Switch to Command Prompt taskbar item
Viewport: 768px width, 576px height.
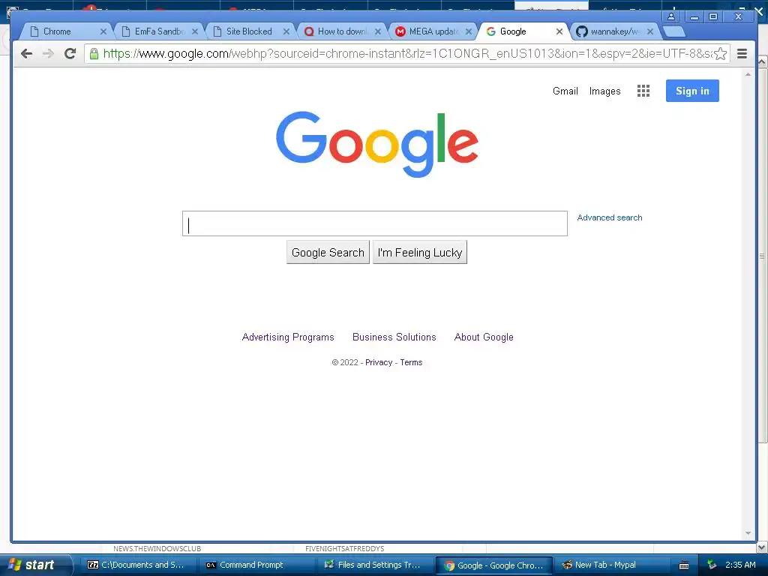pos(256,565)
